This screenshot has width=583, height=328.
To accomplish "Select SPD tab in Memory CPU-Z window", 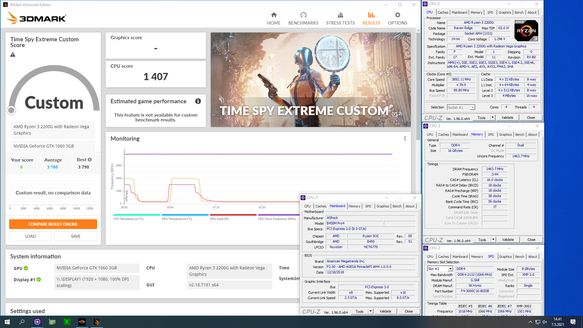I will click(x=491, y=135).
